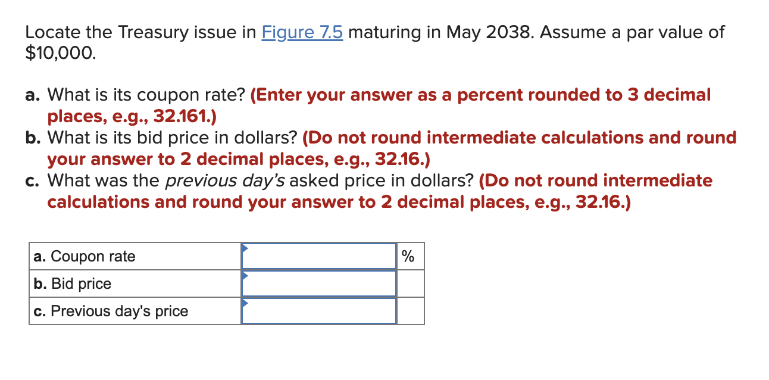Click the blue marker on Previous day's price field
Viewport: 769px width, 380px height.
pyautogui.click(x=244, y=304)
